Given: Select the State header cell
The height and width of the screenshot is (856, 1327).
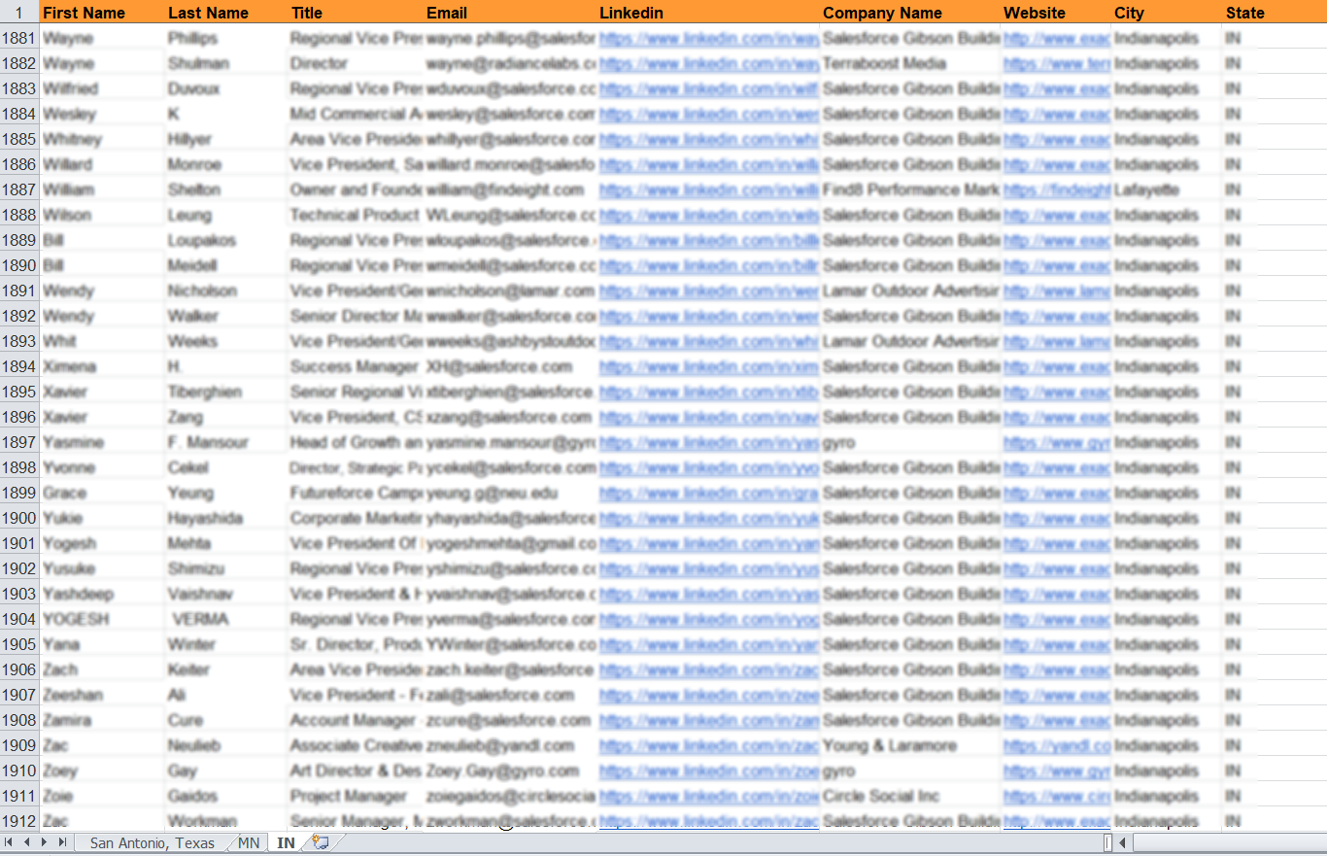Looking at the screenshot, I should [x=1275, y=13].
